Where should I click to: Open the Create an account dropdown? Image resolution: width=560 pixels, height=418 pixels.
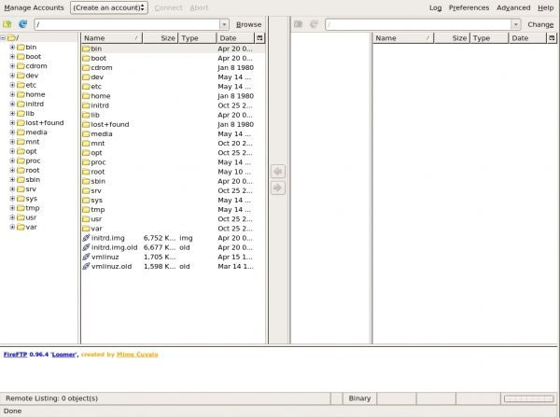pyautogui.click(x=109, y=7)
